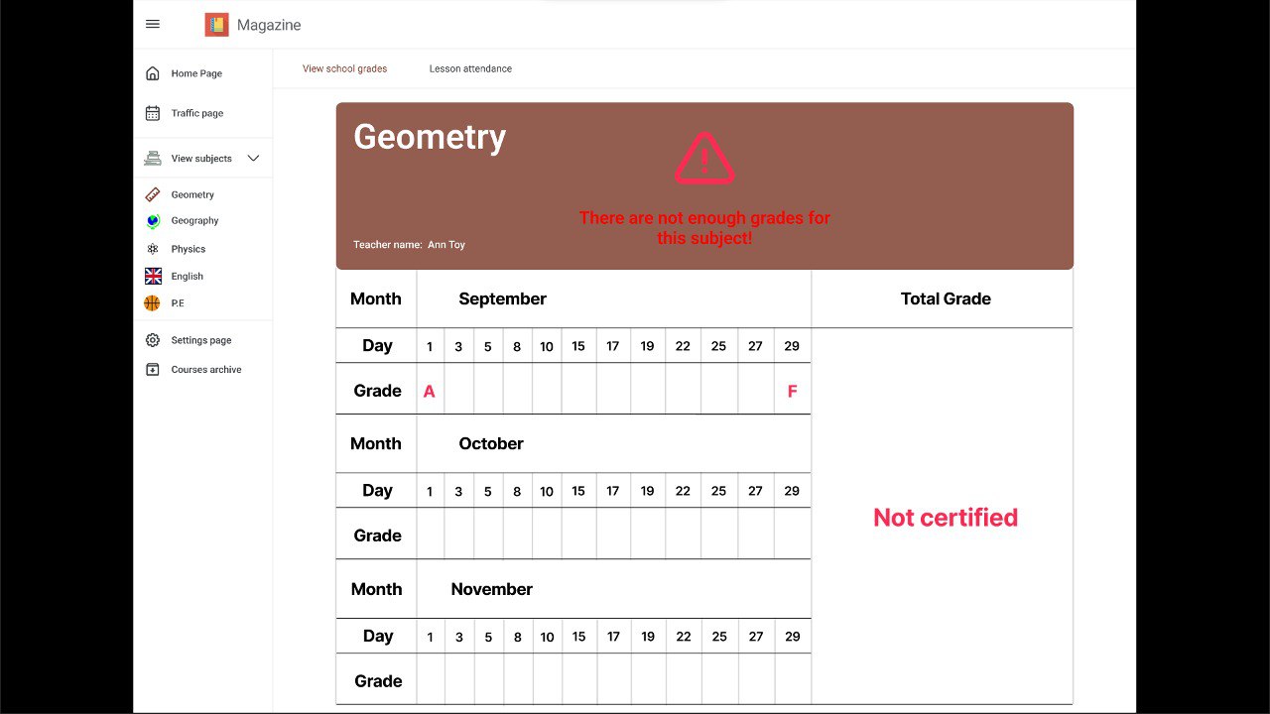Viewport: 1270px width, 714px height.
Task: Click the 'not enough grades' warning text
Action: [x=704, y=228]
